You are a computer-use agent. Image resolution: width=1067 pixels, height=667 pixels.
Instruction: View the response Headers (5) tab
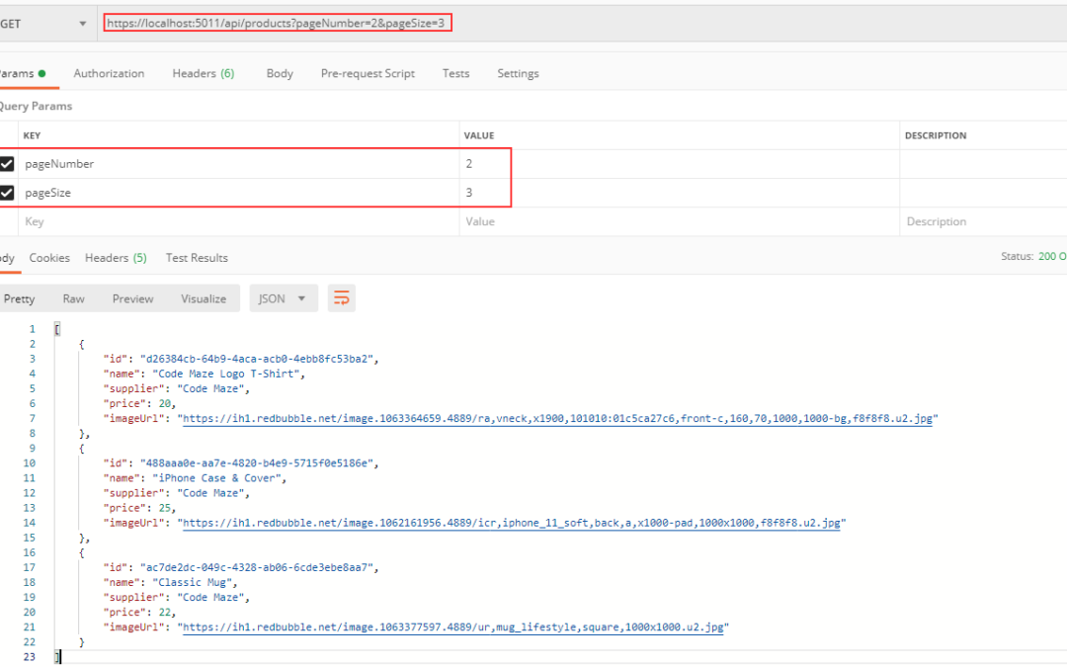point(116,258)
